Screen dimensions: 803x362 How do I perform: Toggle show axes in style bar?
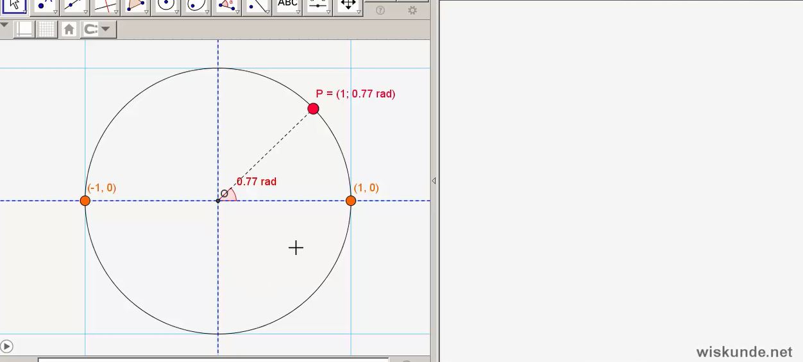[x=24, y=29]
